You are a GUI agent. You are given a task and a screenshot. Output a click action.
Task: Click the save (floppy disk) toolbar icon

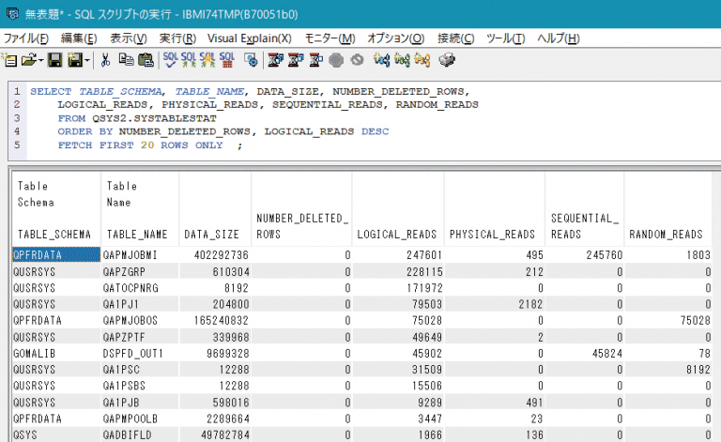pyautogui.click(x=54, y=60)
